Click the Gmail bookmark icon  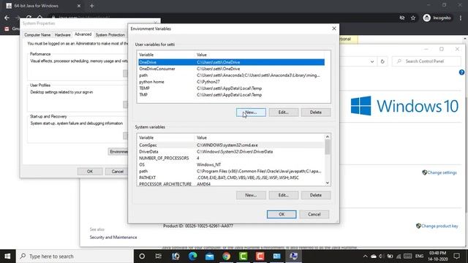point(7,28)
